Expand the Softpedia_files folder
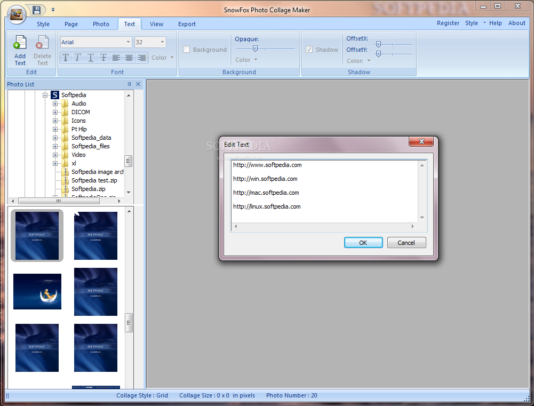 [x=55, y=146]
